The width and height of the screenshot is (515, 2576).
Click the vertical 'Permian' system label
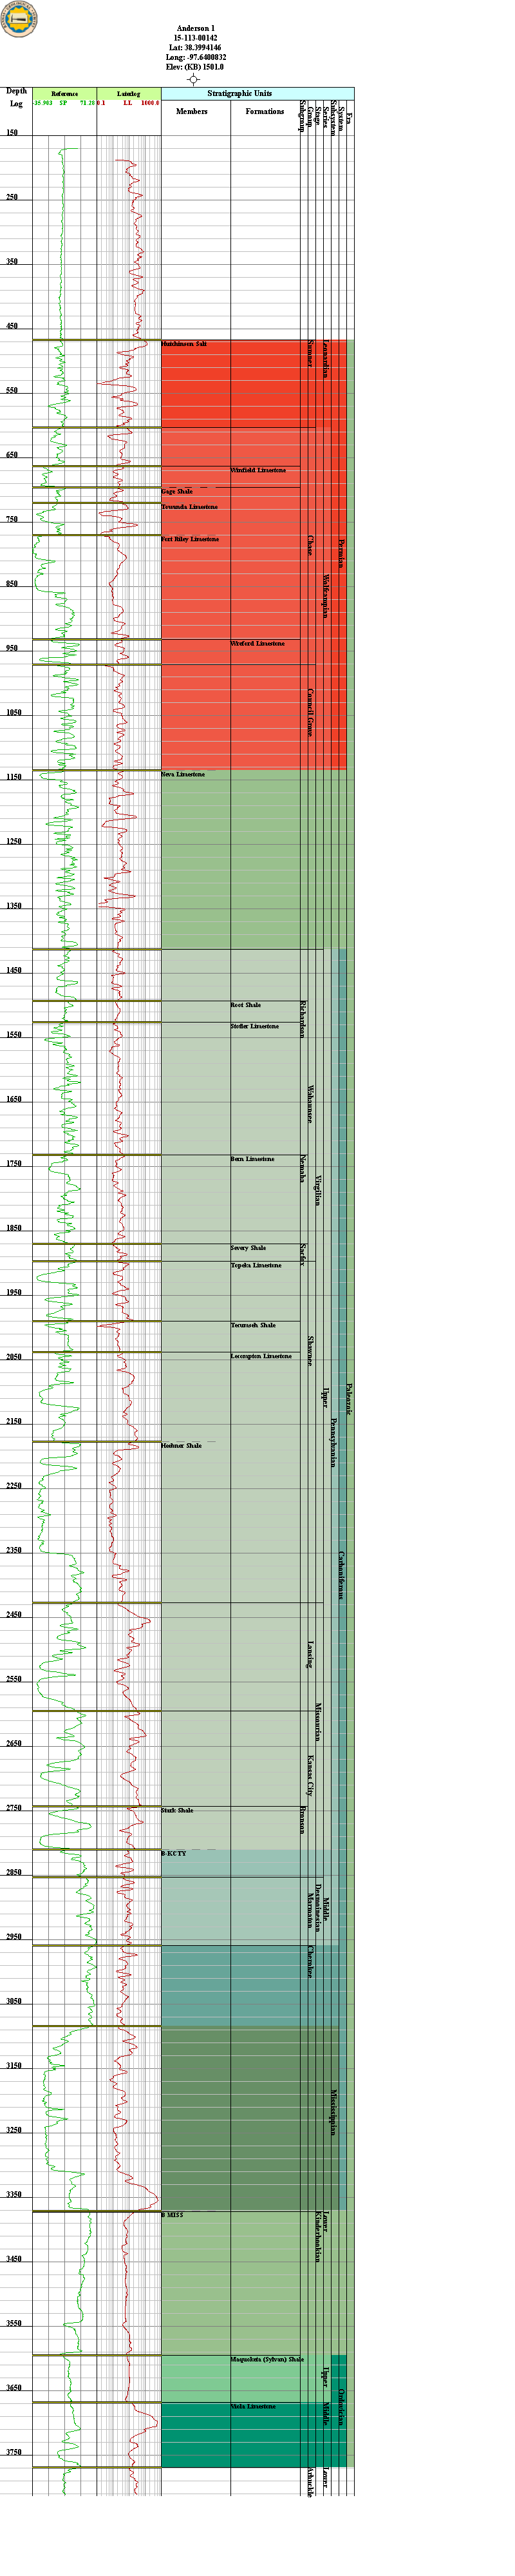[x=341, y=553]
